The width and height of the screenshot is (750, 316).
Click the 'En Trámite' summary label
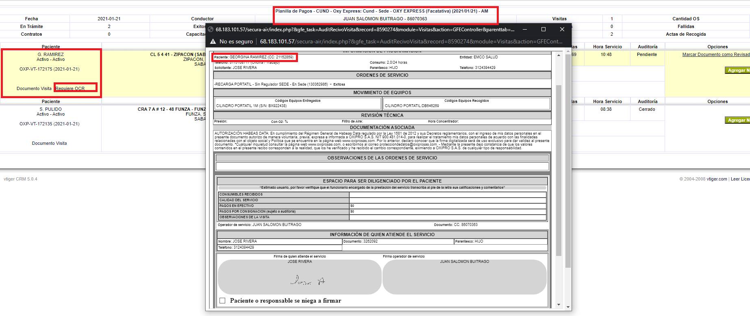(x=31, y=26)
